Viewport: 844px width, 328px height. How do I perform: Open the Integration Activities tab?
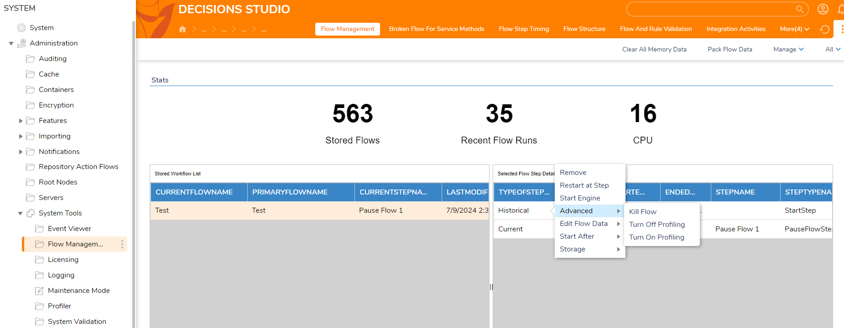736,29
